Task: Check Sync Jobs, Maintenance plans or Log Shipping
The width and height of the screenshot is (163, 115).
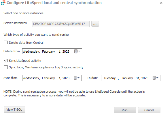Action: tap(5, 67)
